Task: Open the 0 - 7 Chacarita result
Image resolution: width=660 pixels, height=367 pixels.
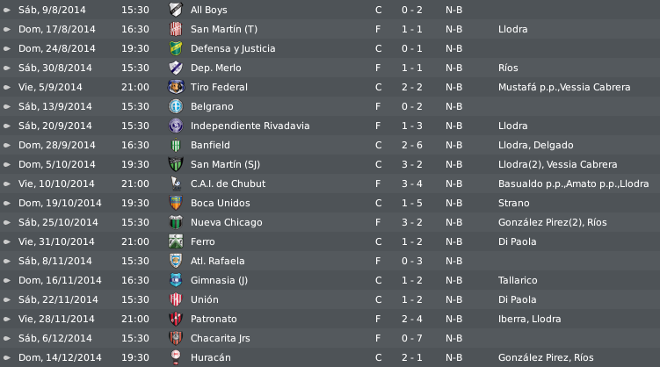Action: point(411,338)
